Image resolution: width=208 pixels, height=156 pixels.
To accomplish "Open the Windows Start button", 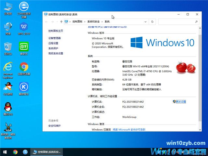I will coord(5,152).
